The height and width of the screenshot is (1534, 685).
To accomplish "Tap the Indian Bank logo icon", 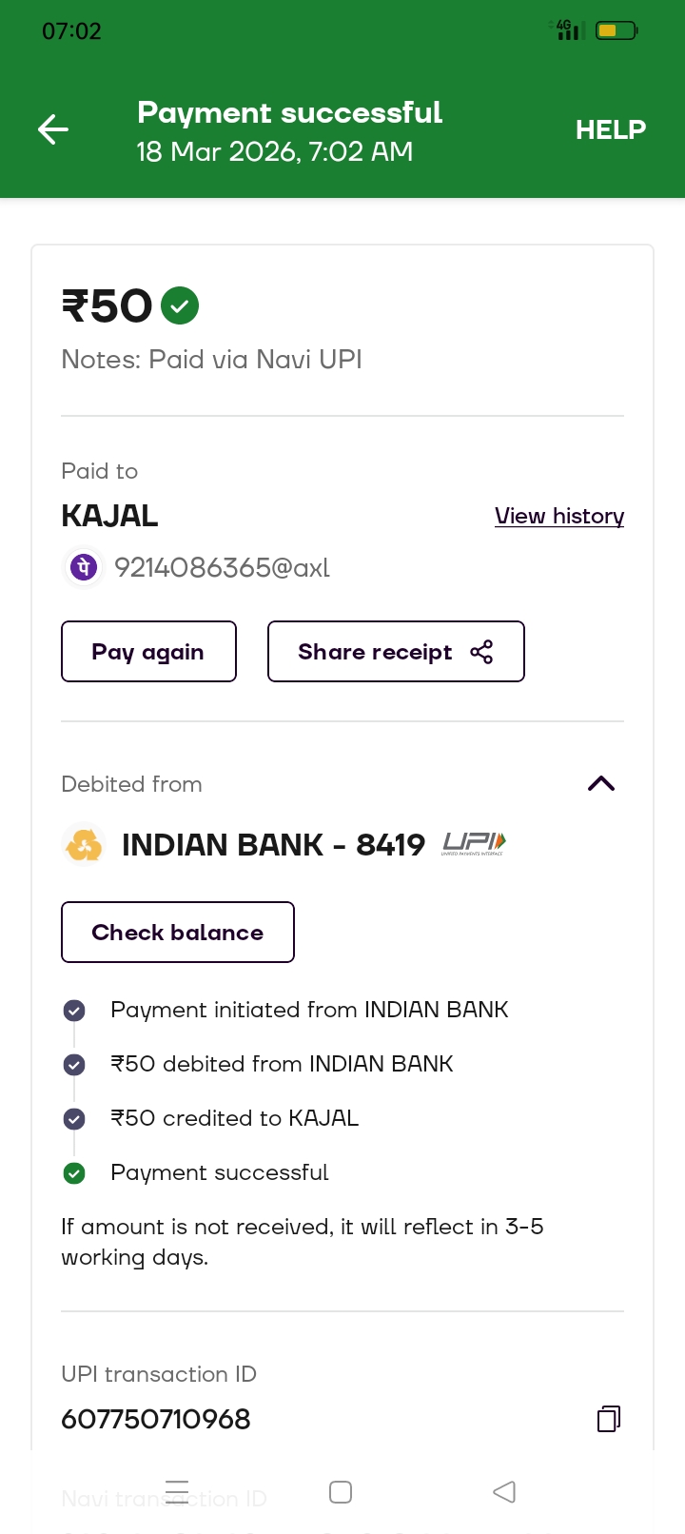I will click(x=84, y=844).
